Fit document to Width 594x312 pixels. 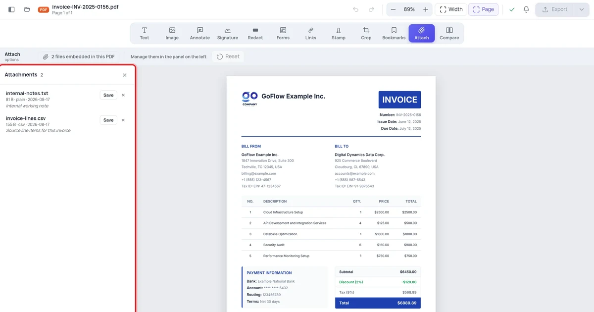pos(451,9)
